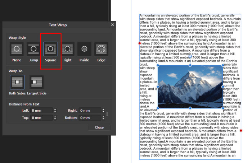Screen dimensions: 252x163
Task: Click the left-middle image resize handle
Action: (x=158, y=87)
